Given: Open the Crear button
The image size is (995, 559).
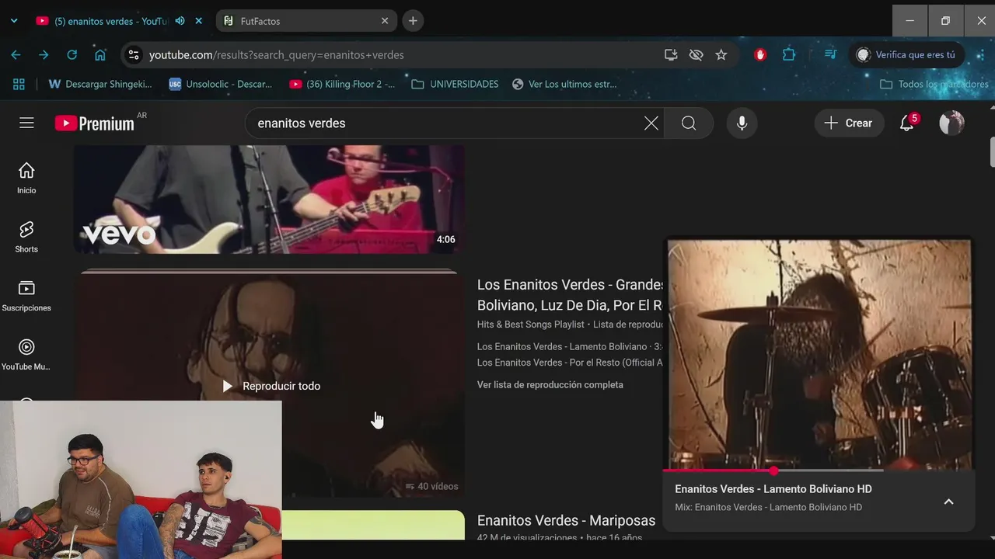Looking at the screenshot, I should [x=849, y=123].
